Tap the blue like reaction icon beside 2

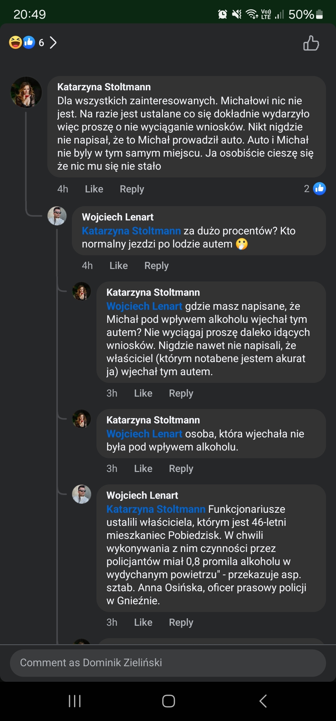pyautogui.click(x=319, y=189)
